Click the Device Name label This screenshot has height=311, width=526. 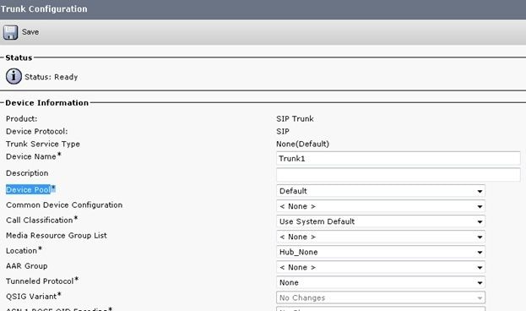coord(33,156)
